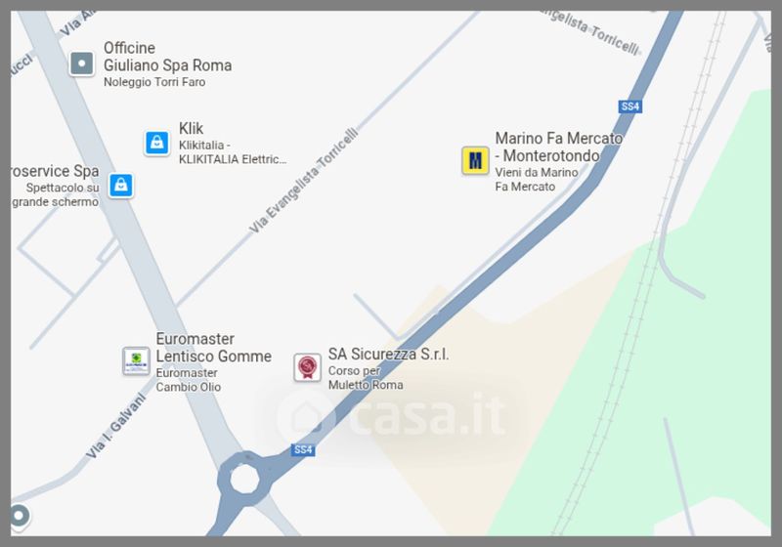Click the Klik shopping bag marker icon
The width and height of the screenshot is (782, 547).
pos(157,143)
